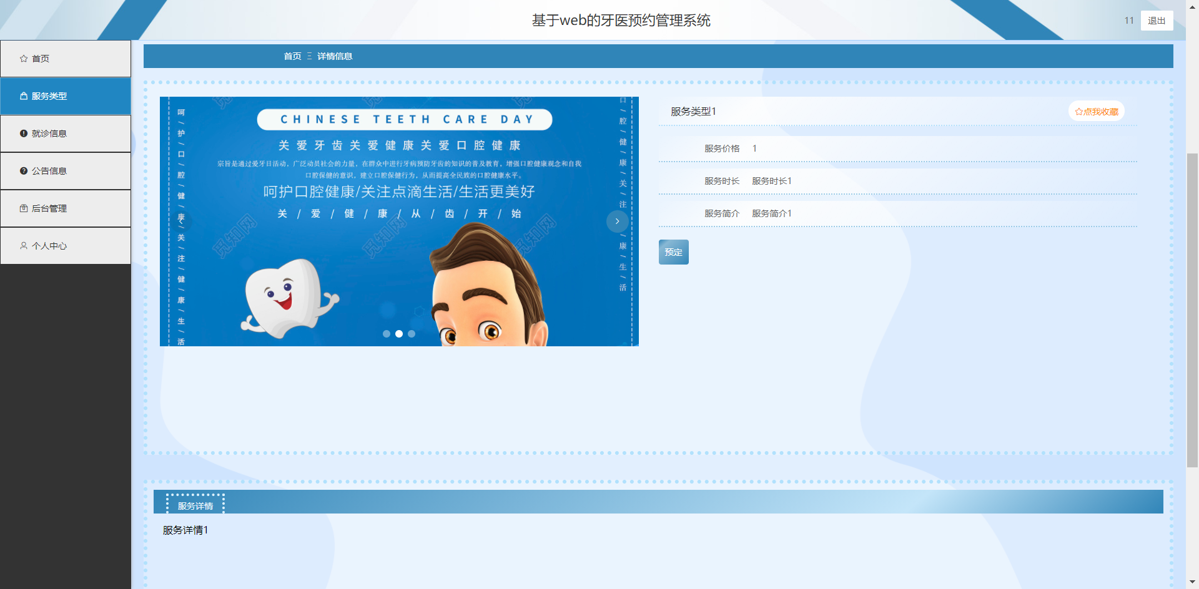Open 个人中心 in the sidebar menu
1199x589 pixels.
[x=66, y=246]
